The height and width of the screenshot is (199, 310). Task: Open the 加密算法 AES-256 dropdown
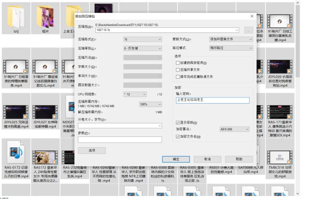click(x=234, y=129)
